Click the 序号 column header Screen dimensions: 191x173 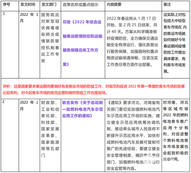click(6, 5)
